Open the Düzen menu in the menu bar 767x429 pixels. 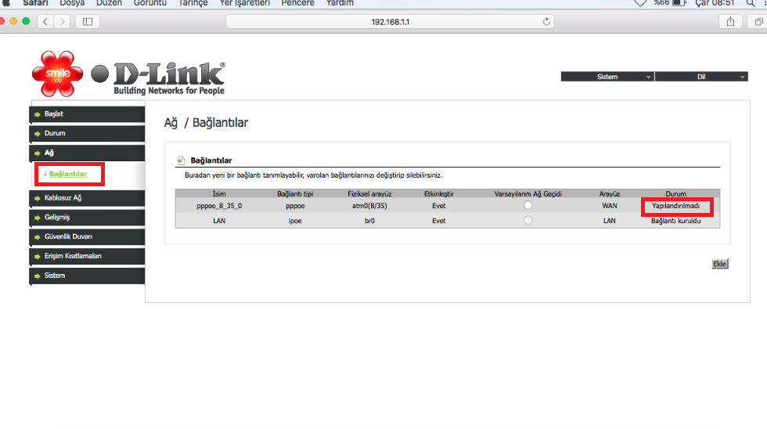pyautogui.click(x=109, y=3)
